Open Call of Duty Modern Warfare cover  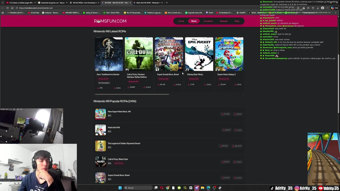(139, 54)
